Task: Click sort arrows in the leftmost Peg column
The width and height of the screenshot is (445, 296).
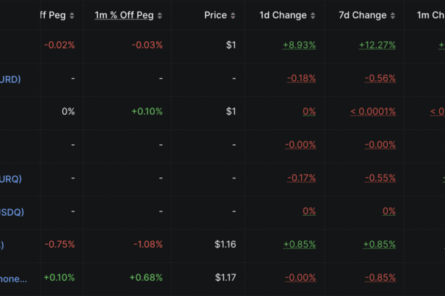Action: [x=72, y=16]
